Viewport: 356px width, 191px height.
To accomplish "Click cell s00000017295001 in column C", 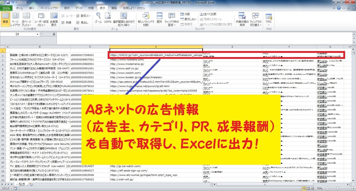I will tap(90, 55).
